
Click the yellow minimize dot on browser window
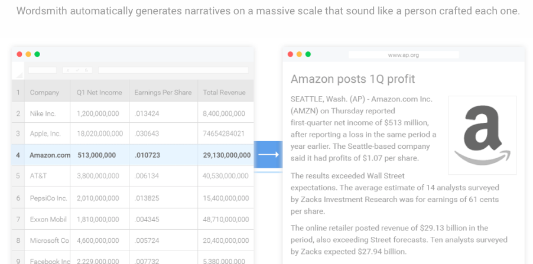[x=299, y=54]
